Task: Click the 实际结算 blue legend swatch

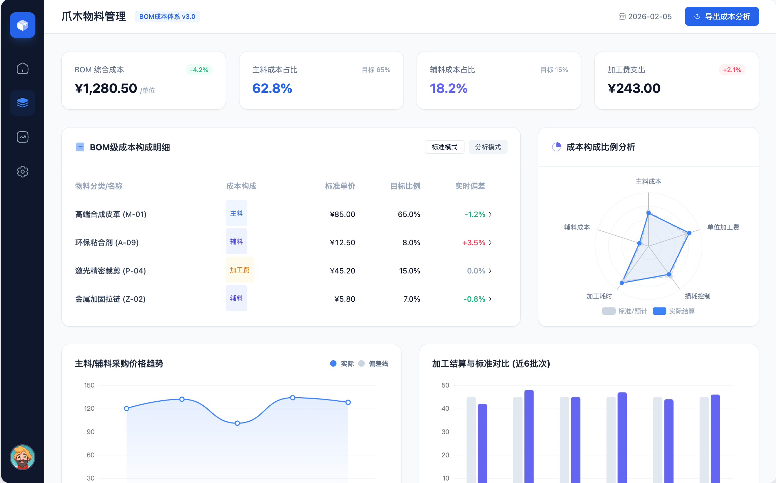Action: pos(659,311)
